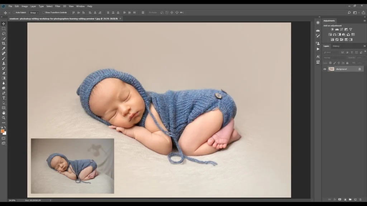This screenshot has height=206, width=367.
Task: Click the Levels adjustment icon
Action: click(337, 29)
